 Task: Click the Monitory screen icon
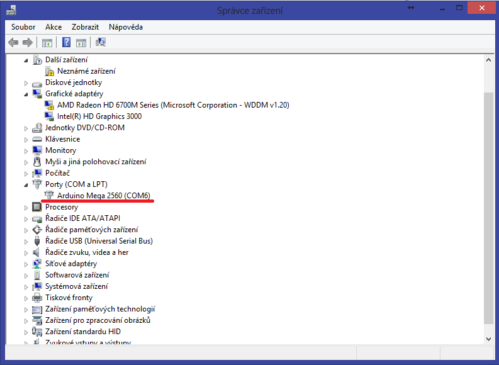[x=37, y=150]
